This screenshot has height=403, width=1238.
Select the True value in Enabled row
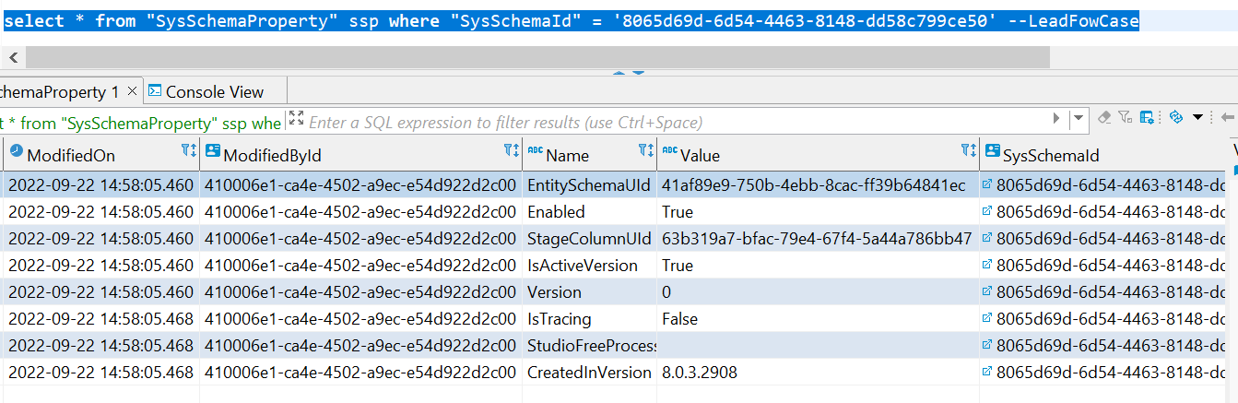818,212
